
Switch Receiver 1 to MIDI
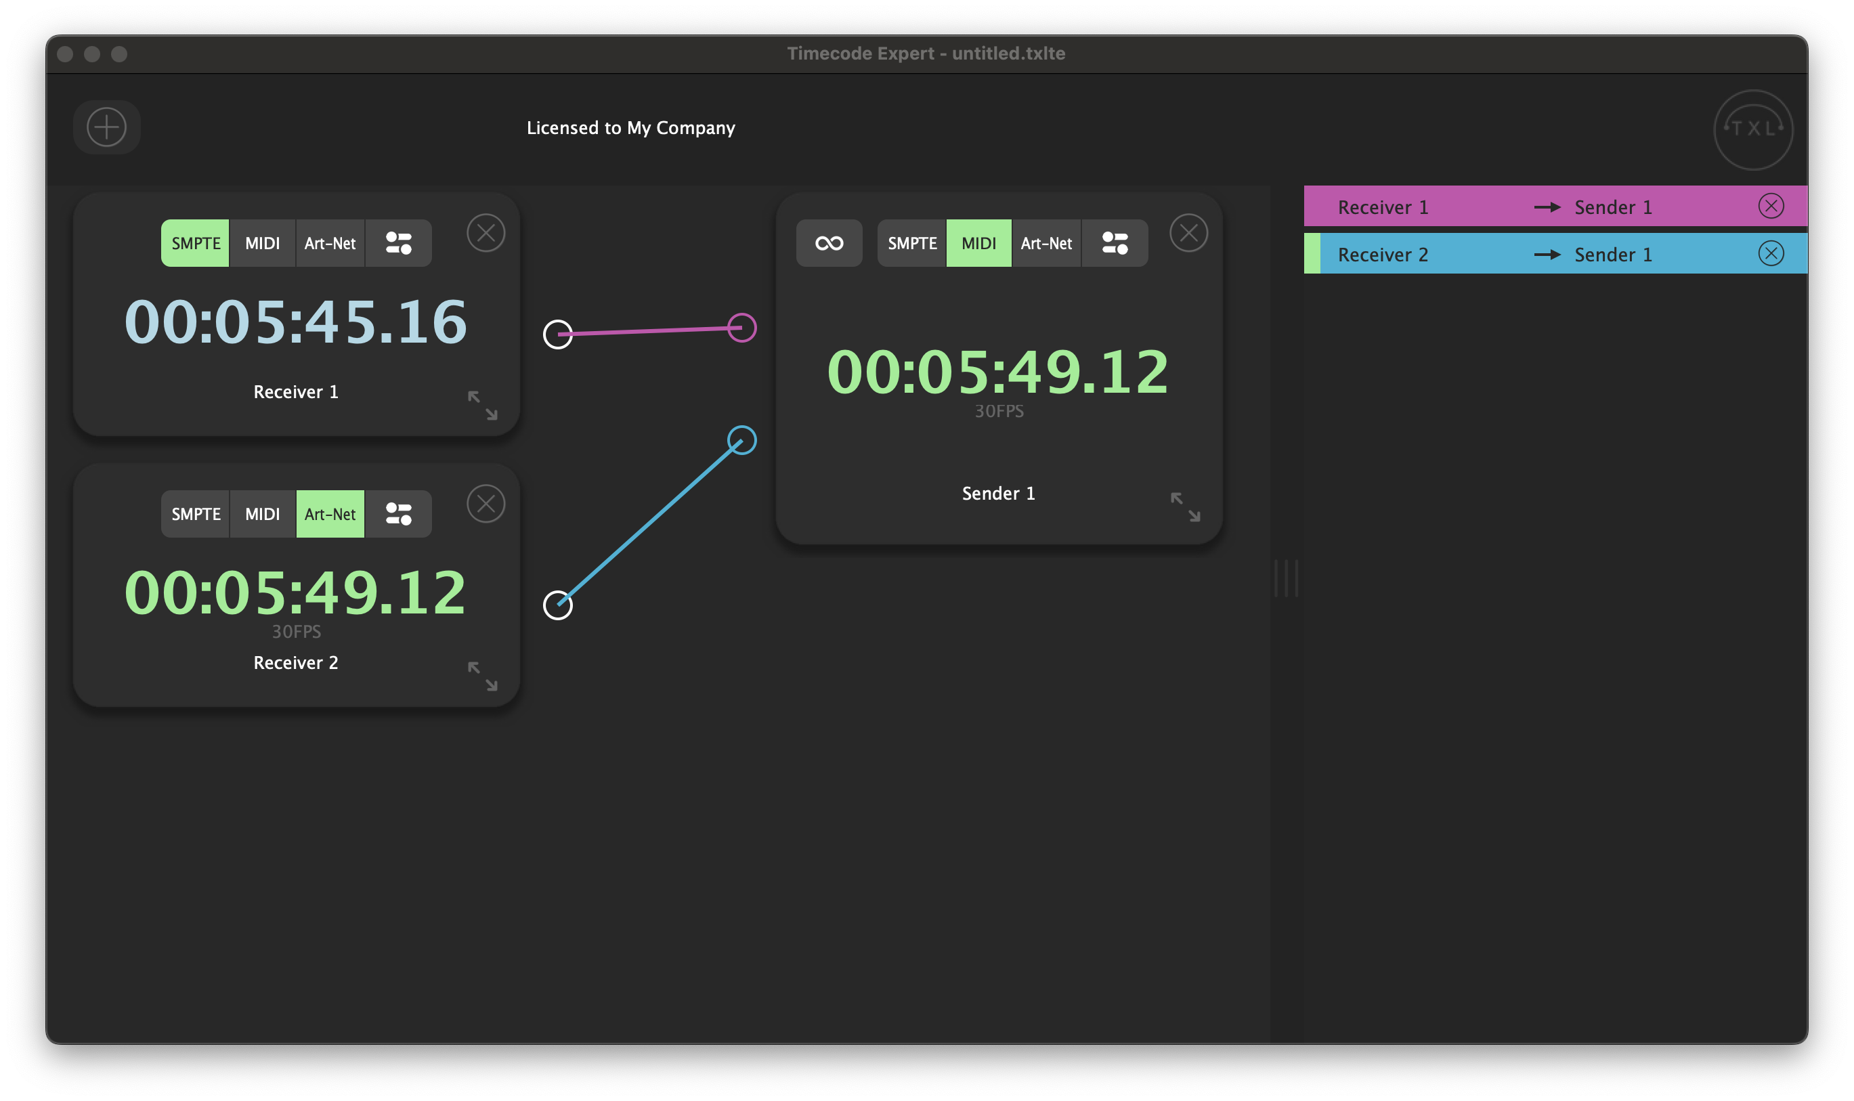[x=263, y=243]
